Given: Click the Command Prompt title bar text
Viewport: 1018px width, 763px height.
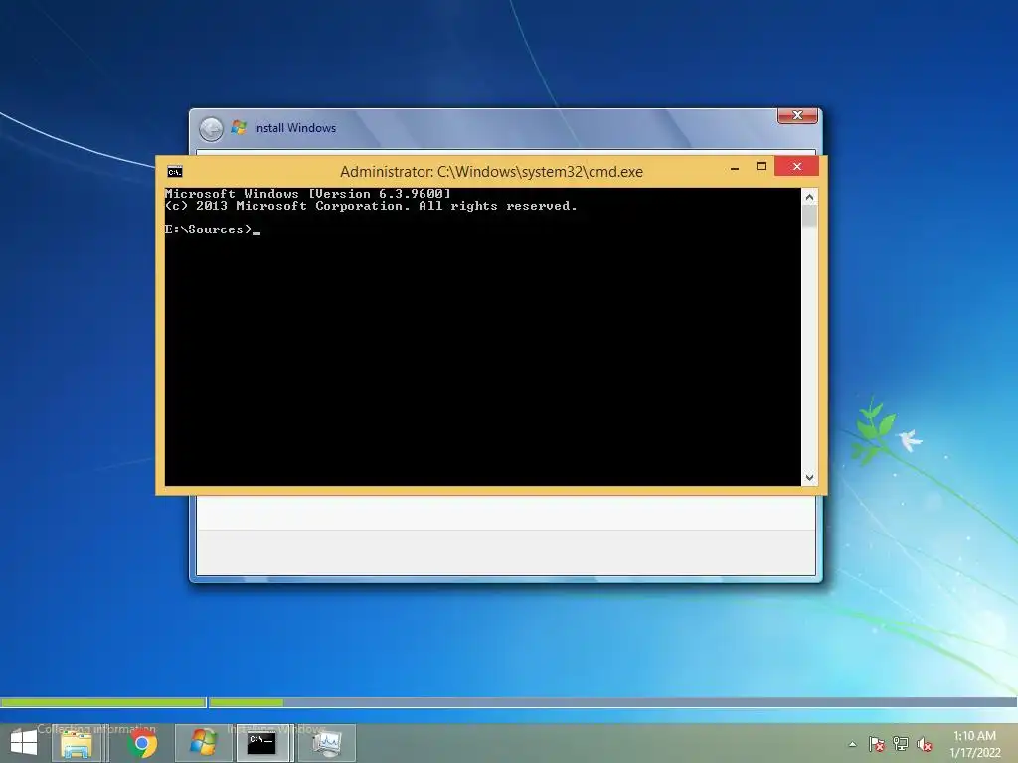Looking at the screenshot, I should [491, 172].
